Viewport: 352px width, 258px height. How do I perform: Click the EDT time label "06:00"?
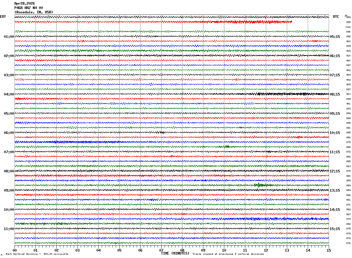tap(9, 133)
